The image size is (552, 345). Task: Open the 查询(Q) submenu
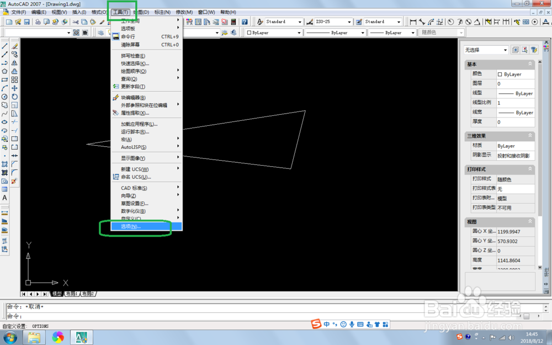tap(146, 79)
